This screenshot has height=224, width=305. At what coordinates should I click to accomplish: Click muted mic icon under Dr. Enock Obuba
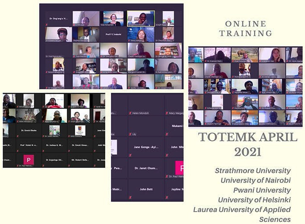(x=18, y=137)
